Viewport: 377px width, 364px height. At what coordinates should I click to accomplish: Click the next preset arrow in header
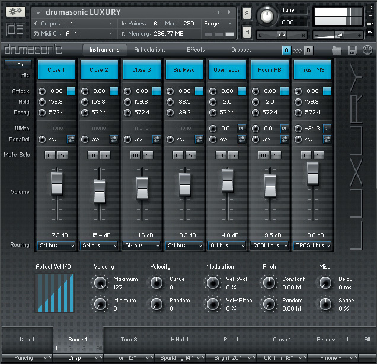click(x=229, y=12)
